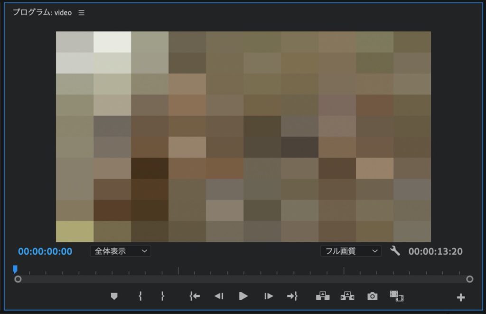This screenshot has width=486, height=314.
Task: Play the video sequence
Action: click(x=243, y=296)
